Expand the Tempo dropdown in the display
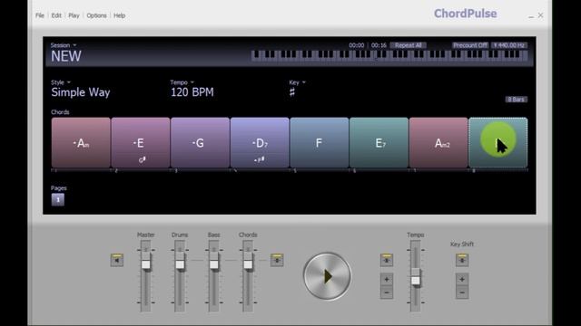 pyautogui.click(x=182, y=82)
